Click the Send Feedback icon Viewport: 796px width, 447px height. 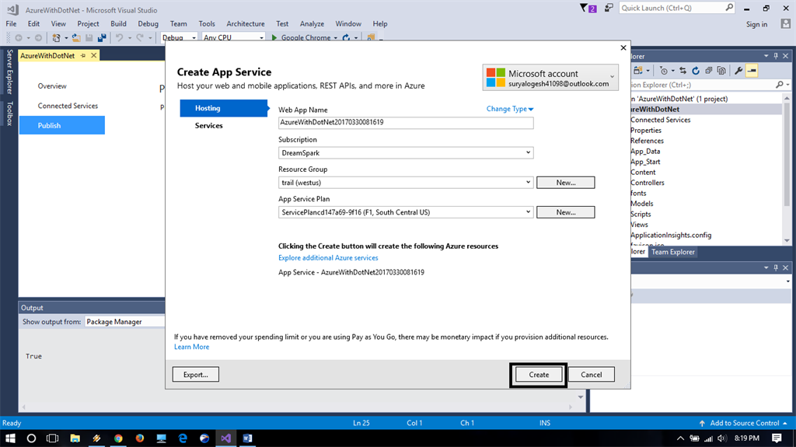(x=608, y=8)
